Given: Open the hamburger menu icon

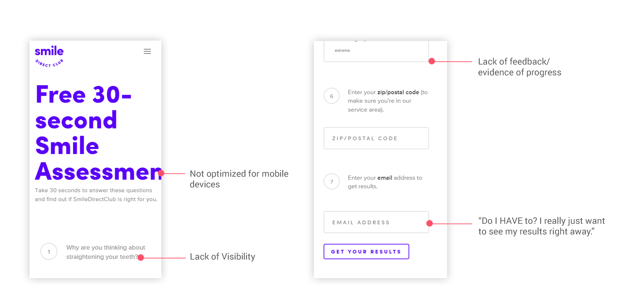Looking at the screenshot, I should (x=147, y=51).
